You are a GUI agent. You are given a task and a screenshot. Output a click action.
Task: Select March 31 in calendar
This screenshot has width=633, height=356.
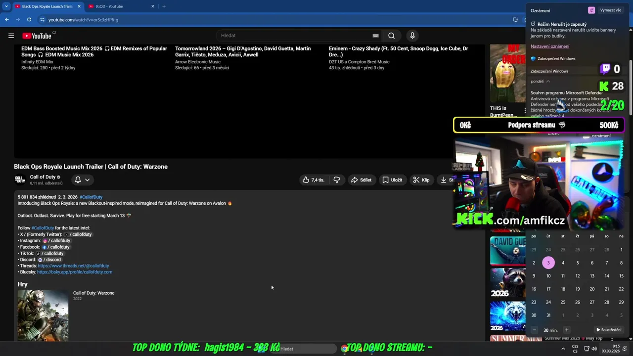coord(548,315)
